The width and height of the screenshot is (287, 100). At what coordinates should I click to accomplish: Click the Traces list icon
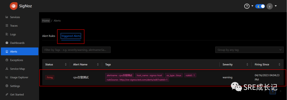click(x=7, y=26)
